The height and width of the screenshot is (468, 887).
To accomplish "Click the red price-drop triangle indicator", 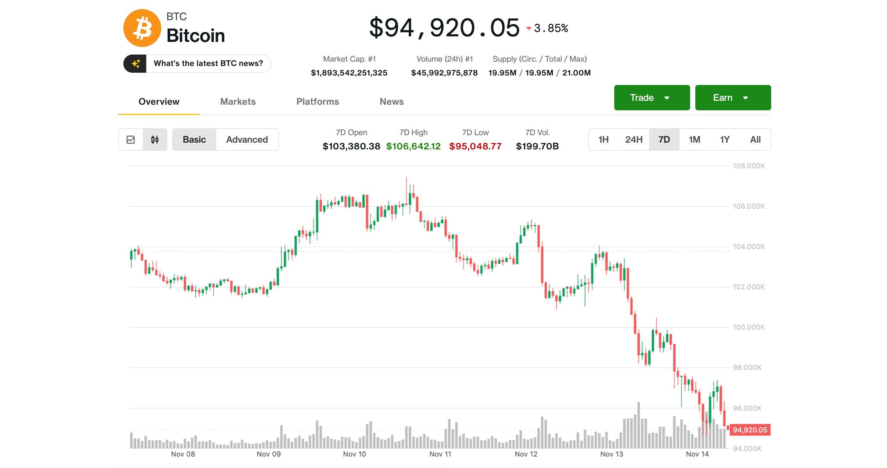I will pos(528,28).
